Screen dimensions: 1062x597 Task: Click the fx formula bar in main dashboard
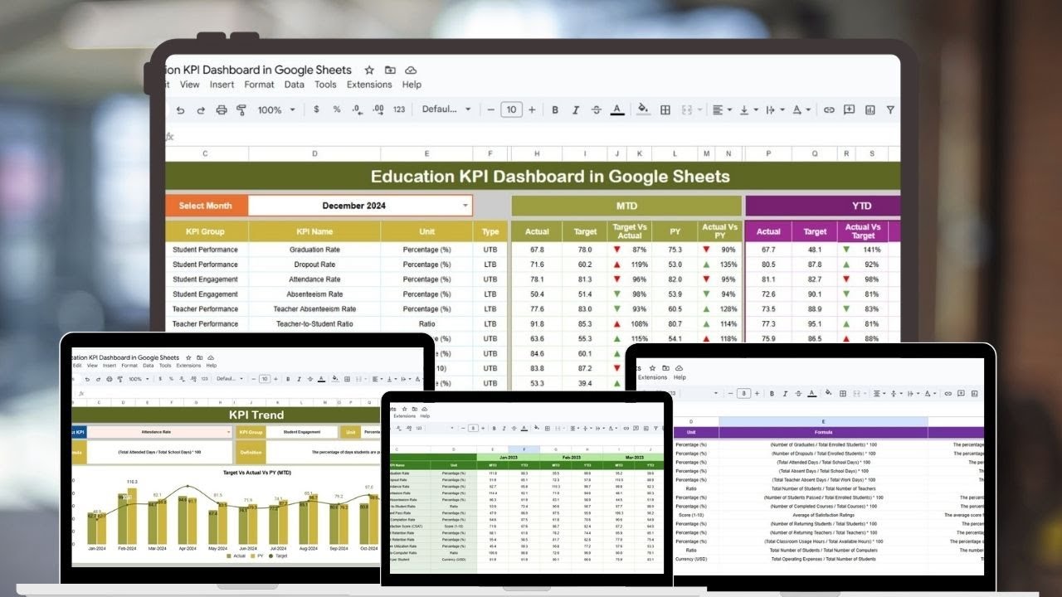[531, 136]
